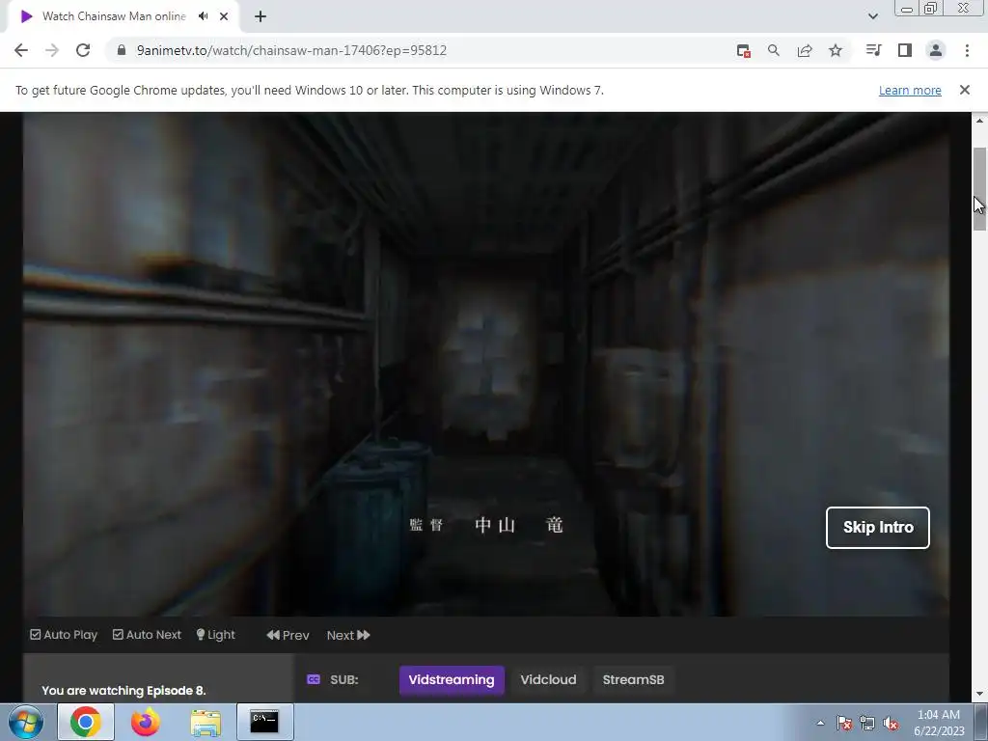Select the Vidstreaming server

click(x=452, y=680)
